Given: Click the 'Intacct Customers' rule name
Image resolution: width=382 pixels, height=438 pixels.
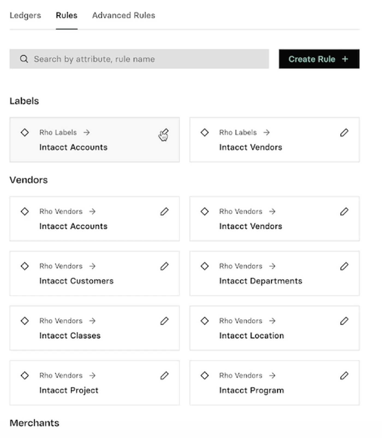Looking at the screenshot, I should (x=76, y=281).
